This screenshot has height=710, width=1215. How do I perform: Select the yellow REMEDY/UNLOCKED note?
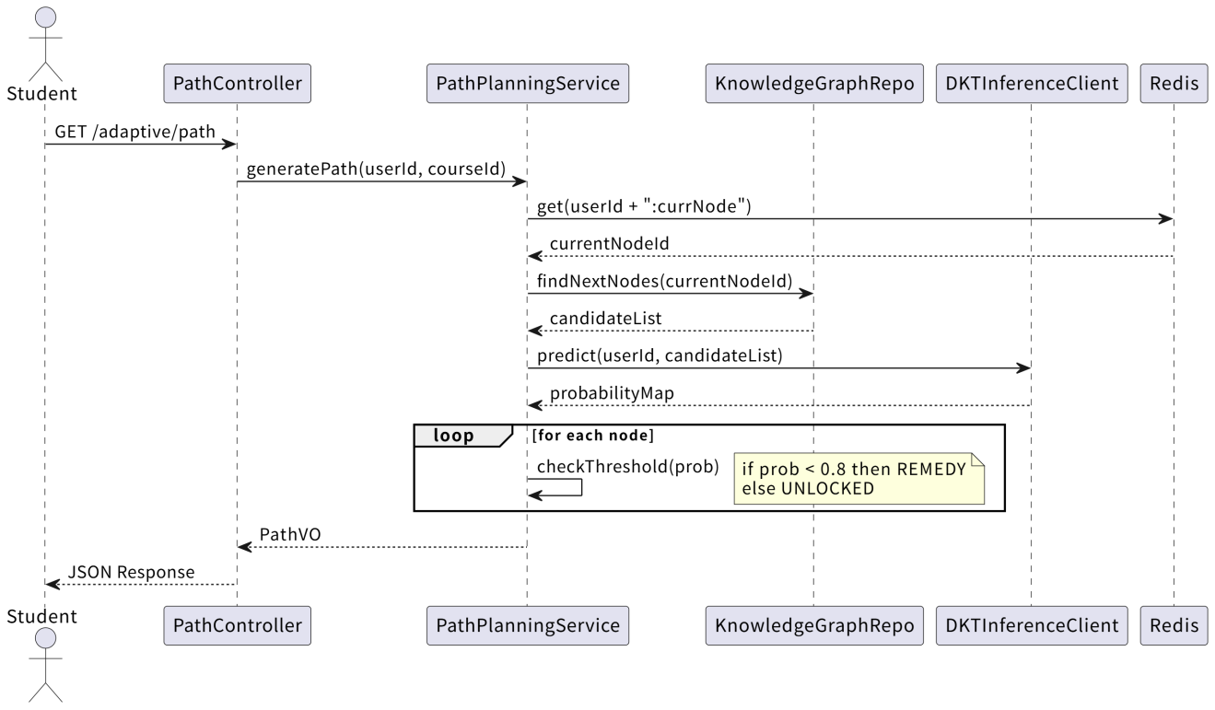[x=859, y=477]
